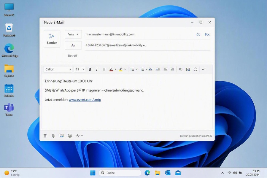Apply yellow text highlight
The image size is (267, 178).
[120, 69]
